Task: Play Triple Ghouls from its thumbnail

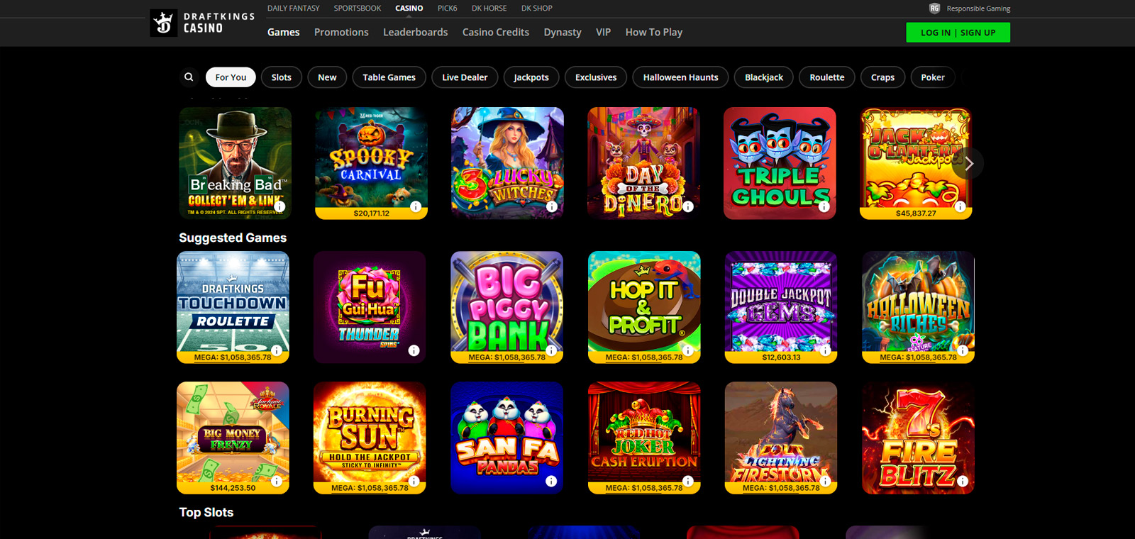Action: 780,163
